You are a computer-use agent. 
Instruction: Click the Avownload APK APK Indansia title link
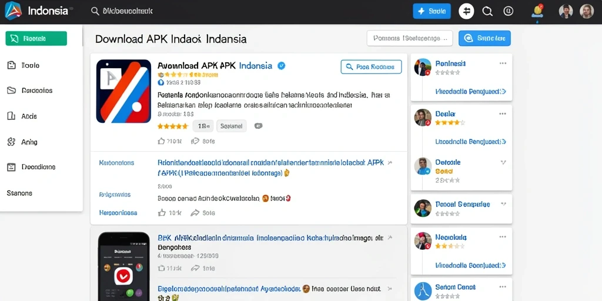click(x=215, y=66)
